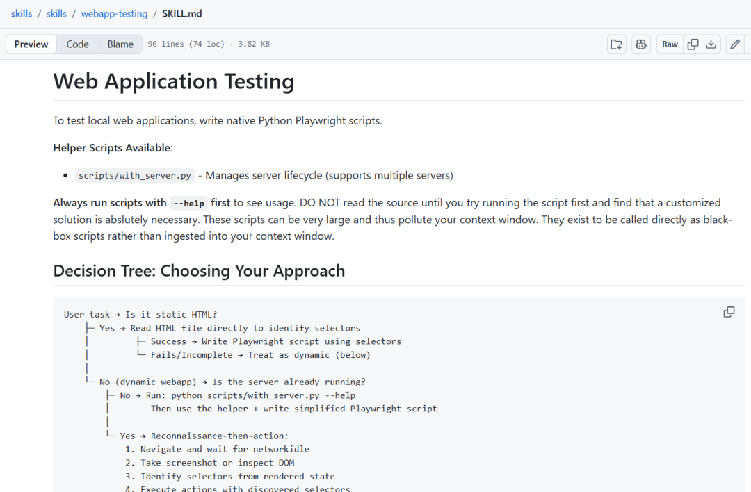Open the Raw file view

pos(670,44)
